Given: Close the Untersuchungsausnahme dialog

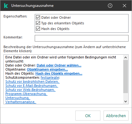Looking at the screenshot, I should [124, 6].
